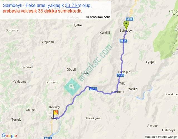178x139 pixels.
Task: Click the D815 shield beside Gürleşen
Action: tap(120, 75)
